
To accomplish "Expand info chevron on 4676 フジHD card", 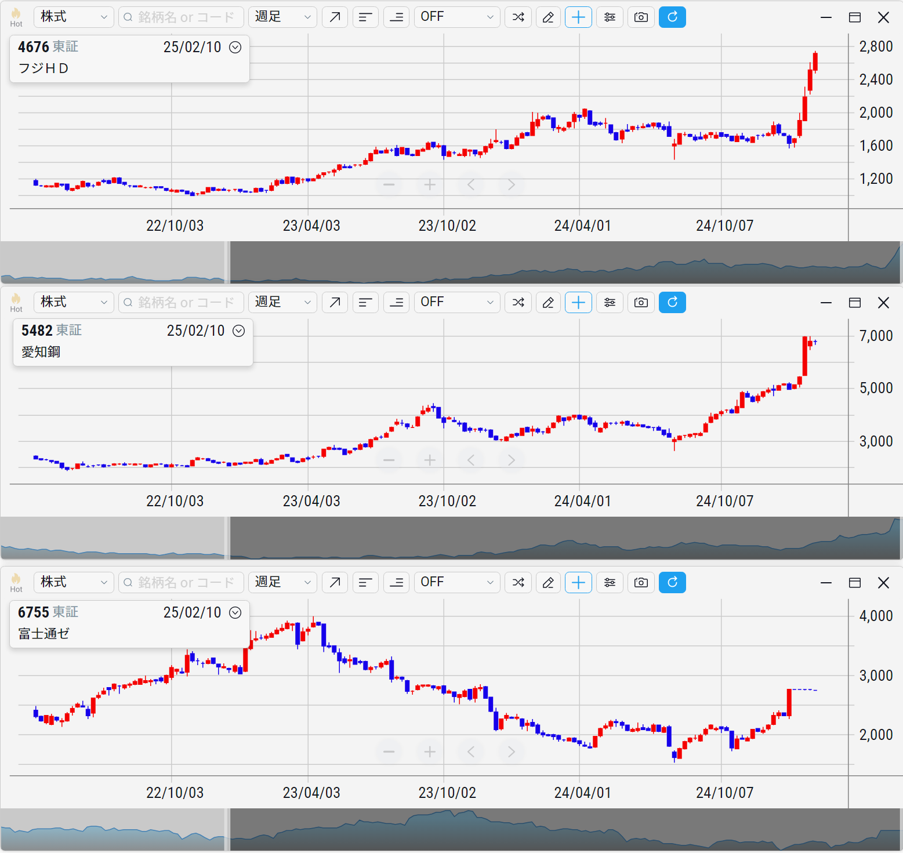I will coord(235,47).
